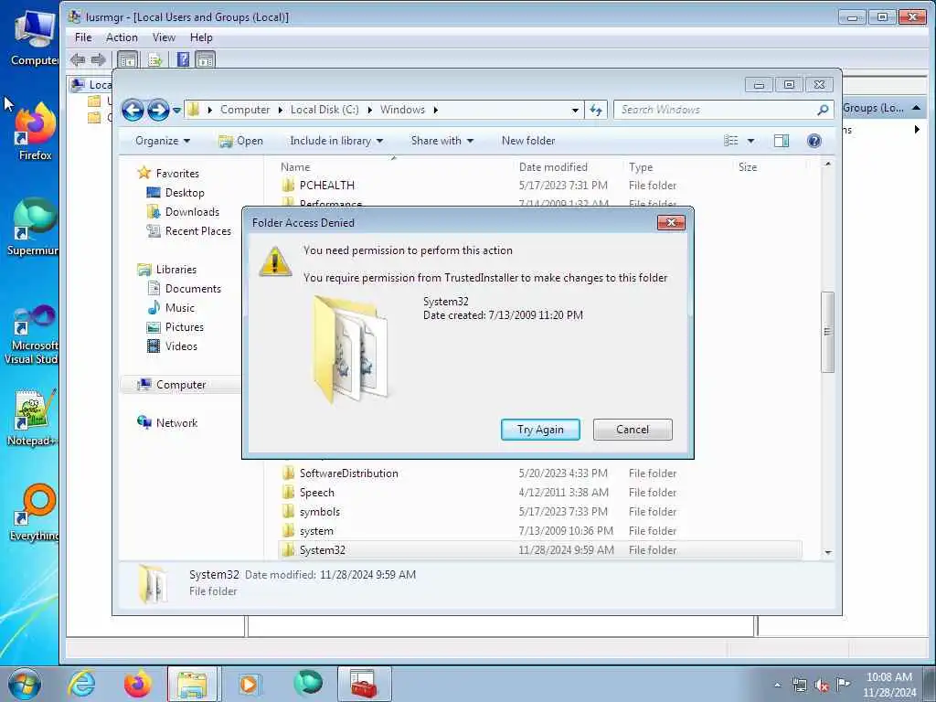Open recent pages dropdown arrow
Image resolution: width=936 pixels, height=702 pixels.
pos(176,111)
